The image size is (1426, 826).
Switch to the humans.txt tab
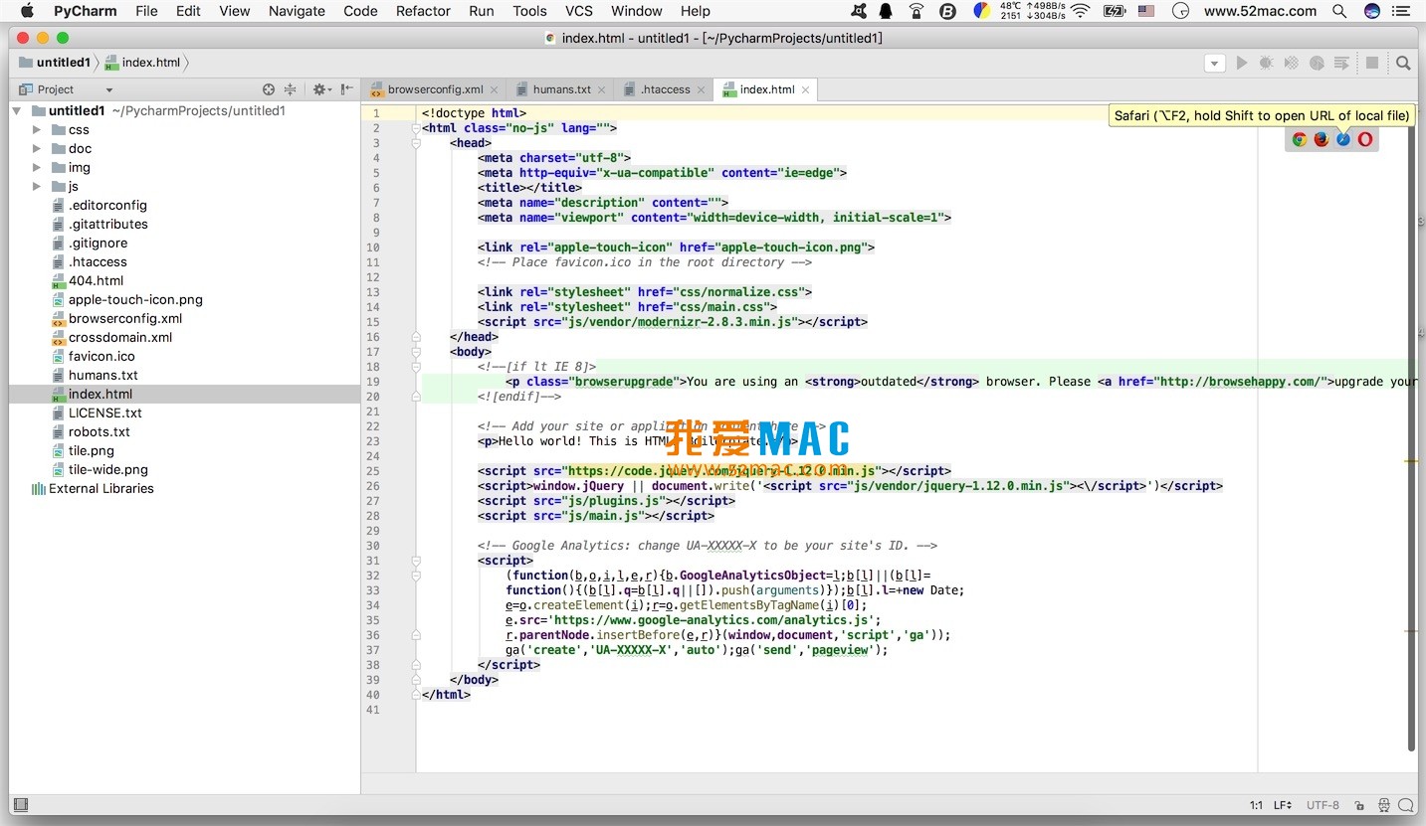561,89
